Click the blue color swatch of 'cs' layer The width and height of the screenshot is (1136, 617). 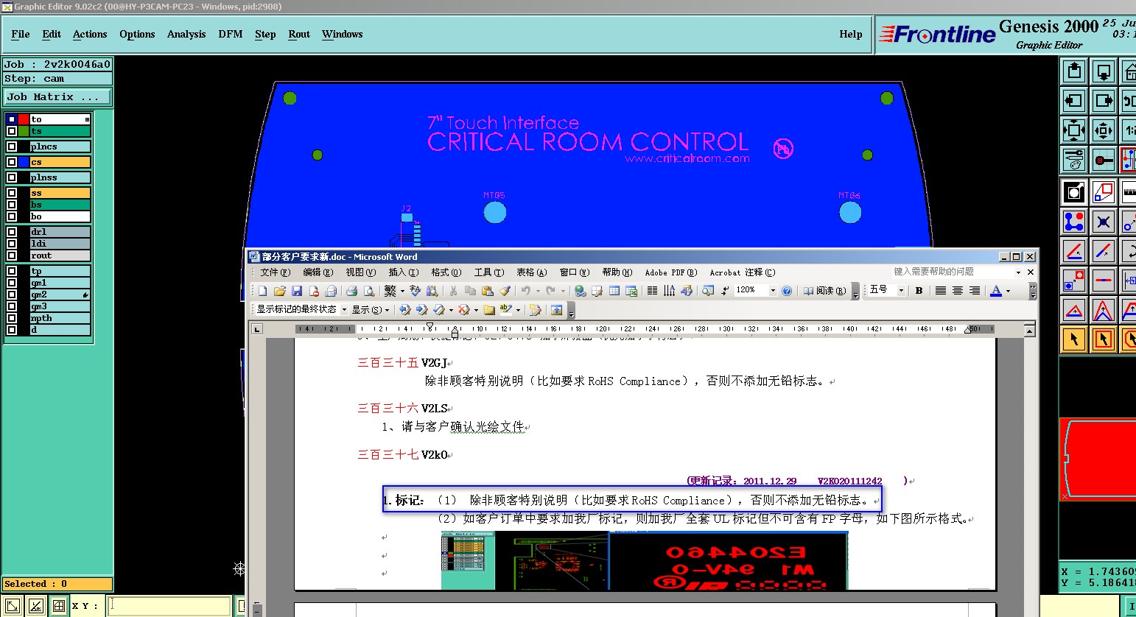tap(24, 162)
